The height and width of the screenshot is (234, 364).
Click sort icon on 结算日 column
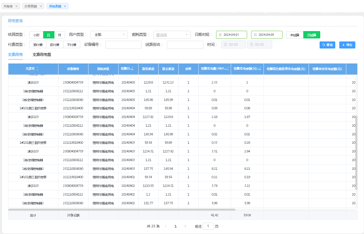coord(132,69)
